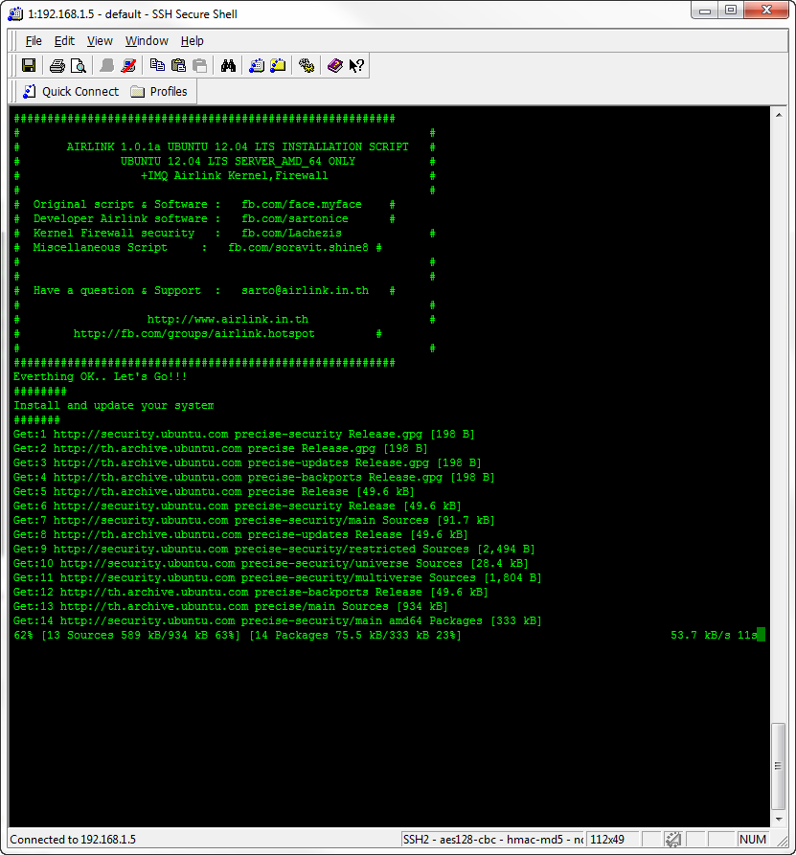796x855 pixels.
Task: Click the What's This help pointer icon
Action: click(356, 66)
